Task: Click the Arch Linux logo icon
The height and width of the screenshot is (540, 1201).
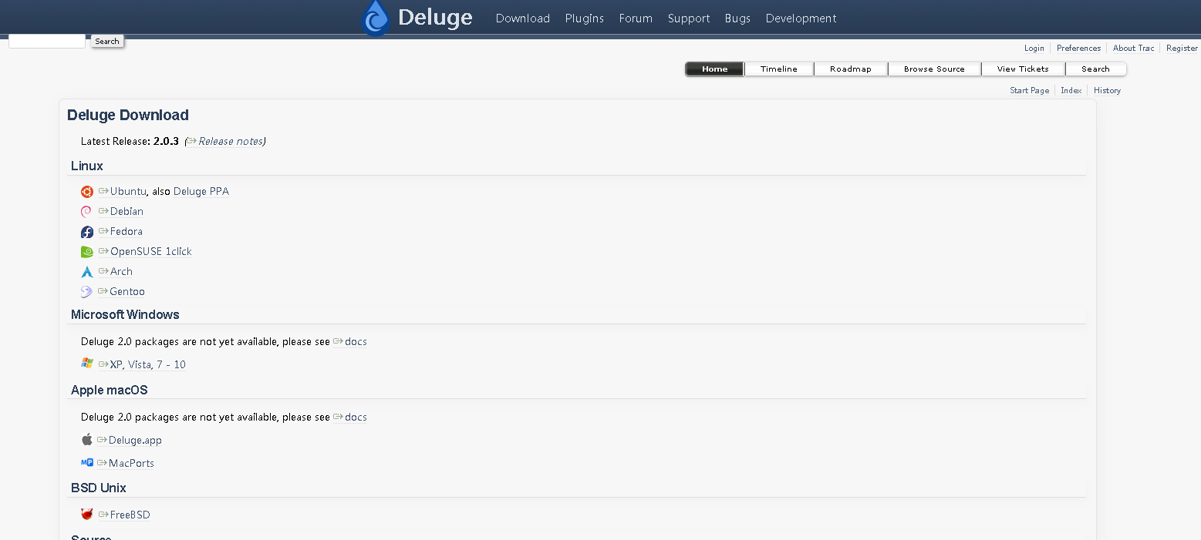Action: (x=87, y=272)
